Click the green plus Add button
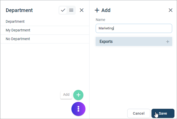The image size is (177, 119). 78,95
